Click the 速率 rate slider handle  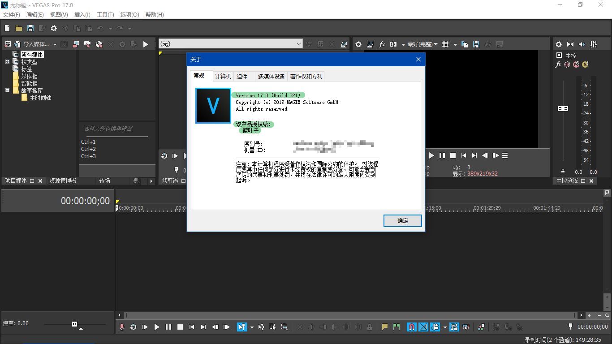point(75,324)
